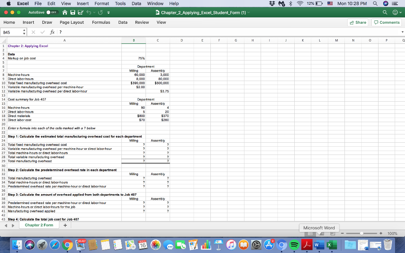Image resolution: width=405 pixels, height=253 pixels.
Task: Click the zoom in plus icon
Action: click(381, 233)
